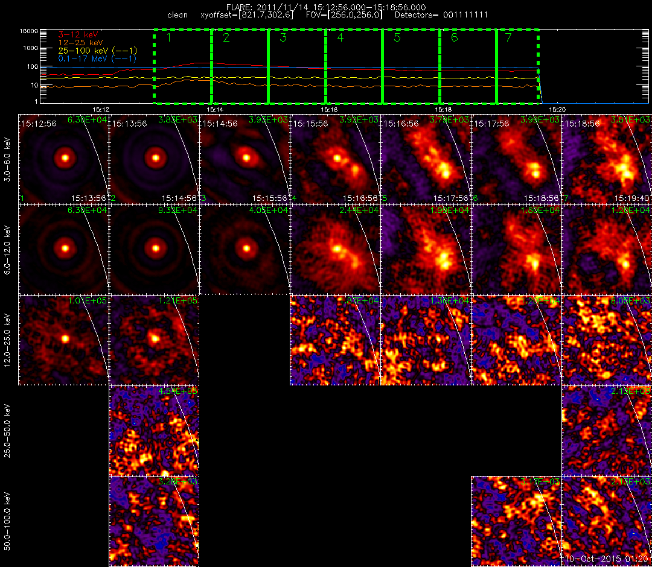
Task: Click the 50.0-100.0 keV row label
Action: pos(7,522)
